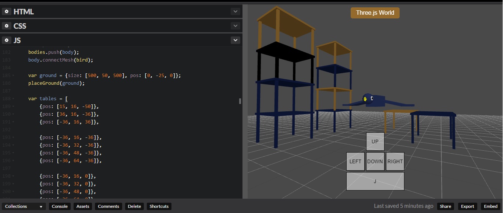Click the JS editor scrollbar thumb
503x213 pixels.
pos(240,101)
